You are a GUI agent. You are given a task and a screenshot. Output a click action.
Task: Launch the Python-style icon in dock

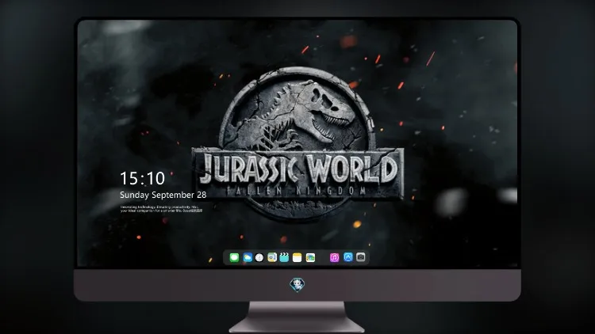click(272, 257)
